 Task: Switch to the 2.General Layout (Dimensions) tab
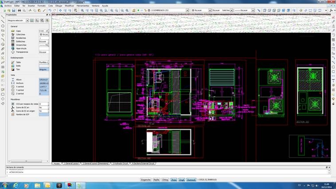pyautogui.click(x=96, y=163)
